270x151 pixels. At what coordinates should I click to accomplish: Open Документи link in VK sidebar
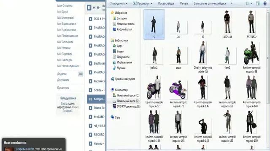pyautogui.click(x=63, y=80)
